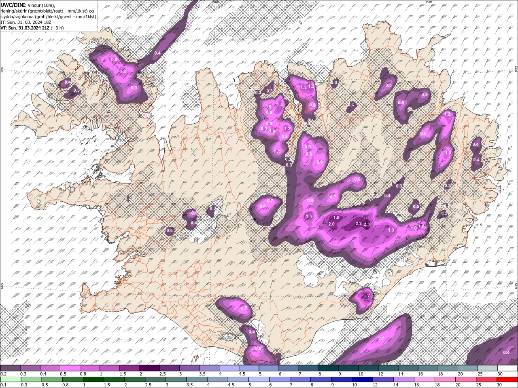Image resolution: width=518 pixels, height=388 pixels.
Task: Pick the darkest purple swatch between 2 and 2.5, top row
Action: (x=149, y=368)
